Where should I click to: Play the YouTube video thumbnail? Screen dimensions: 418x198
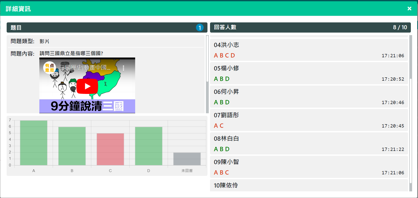tap(87, 86)
